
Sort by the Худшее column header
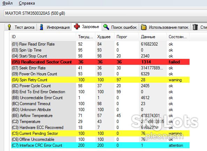coord(105,37)
